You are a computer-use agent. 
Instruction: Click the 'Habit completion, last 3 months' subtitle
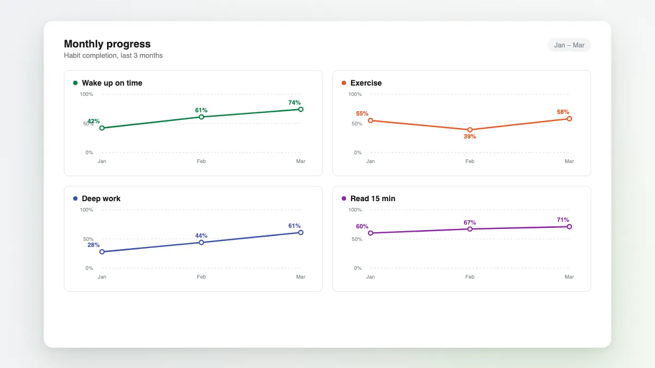[x=113, y=56]
